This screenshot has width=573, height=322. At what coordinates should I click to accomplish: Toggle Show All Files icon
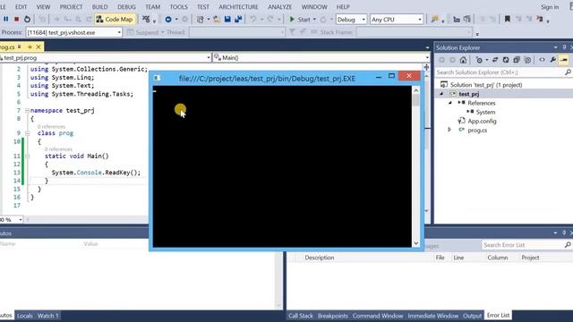(x=527, y=60)
